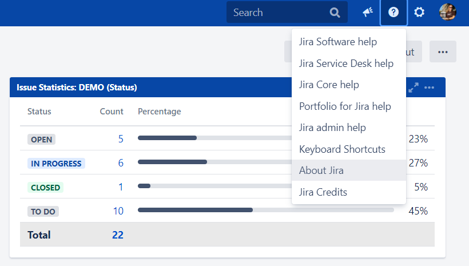
Task: Select Jira admin help
Action: point(349,128)
